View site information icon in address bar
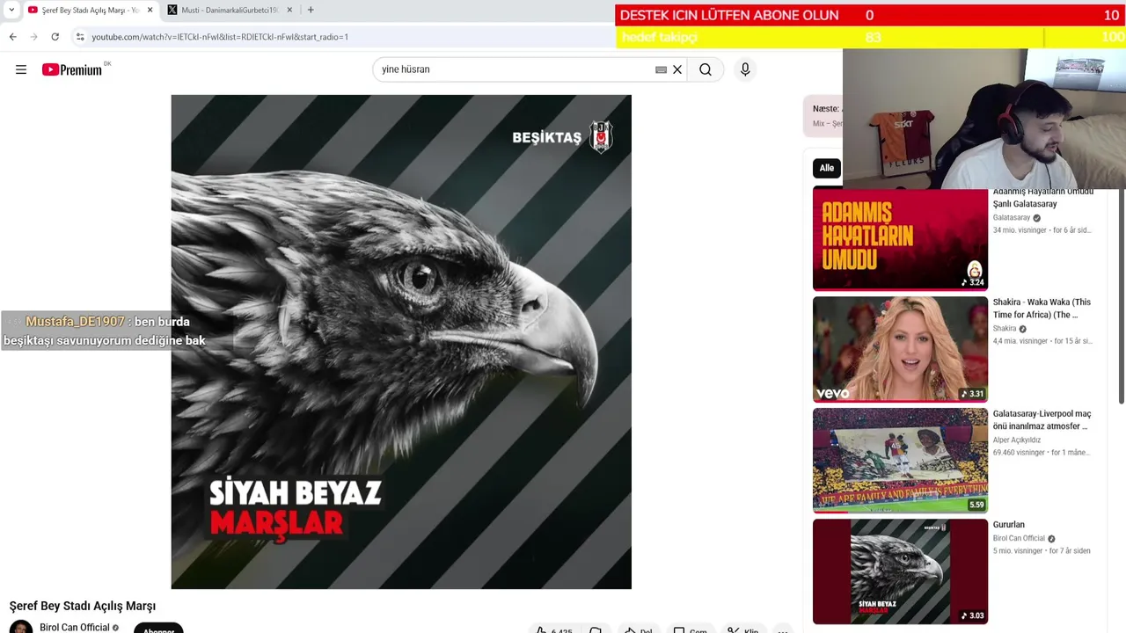This screenshot has width=1126, height=633. pyautogui.click(x=80, y=37)
